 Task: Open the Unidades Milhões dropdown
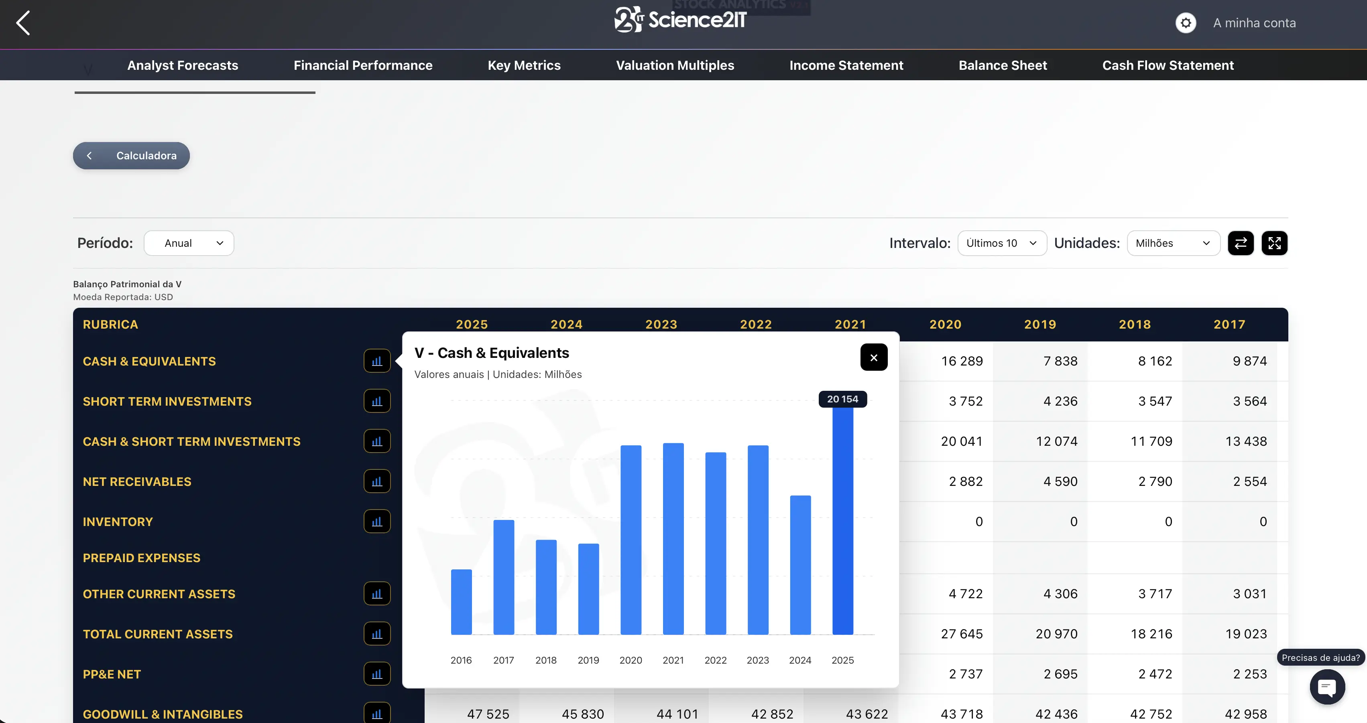pos(1173,243)
